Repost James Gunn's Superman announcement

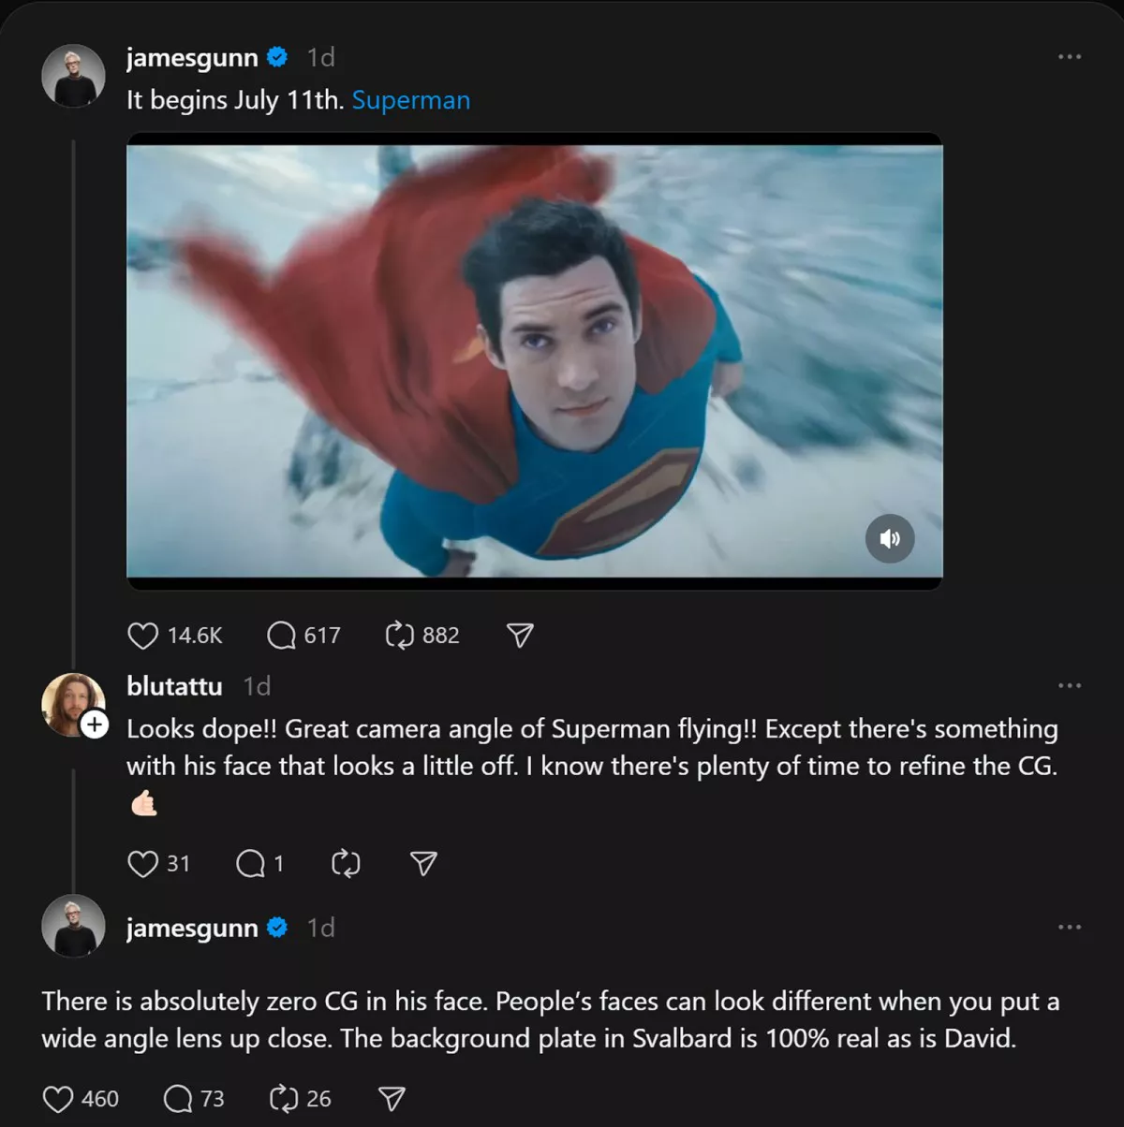403,636
